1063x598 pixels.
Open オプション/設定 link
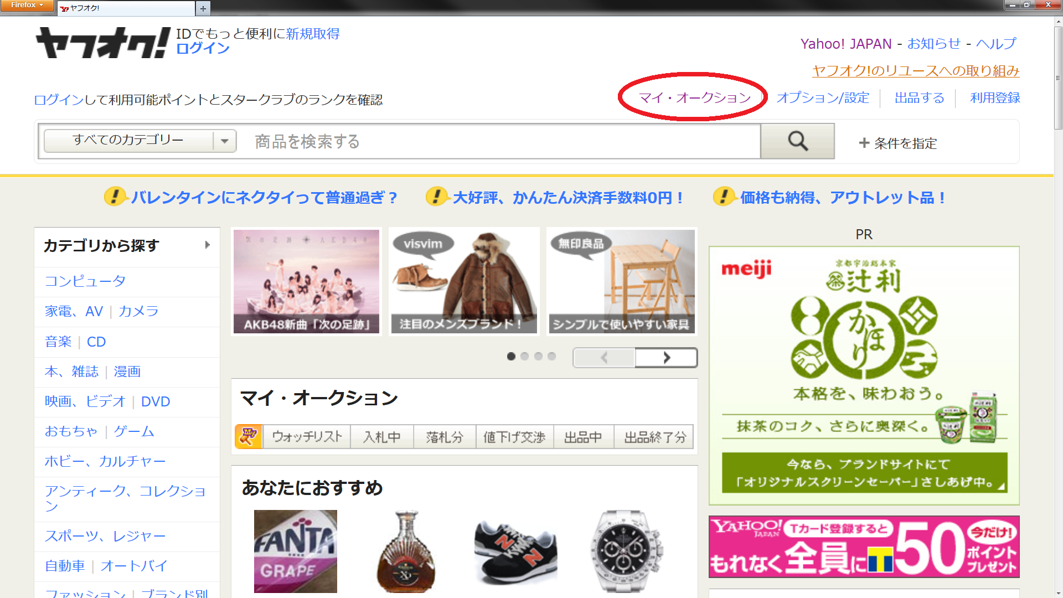point(823,98)
